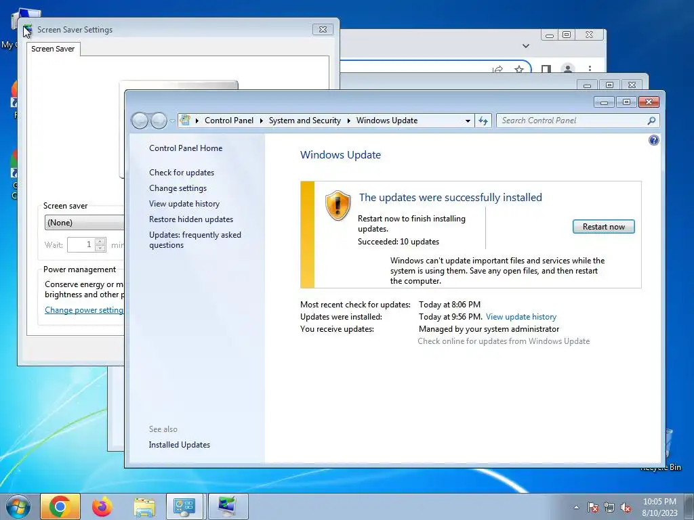
Task: Click the Wait minutes field
Action: (81, 244)
